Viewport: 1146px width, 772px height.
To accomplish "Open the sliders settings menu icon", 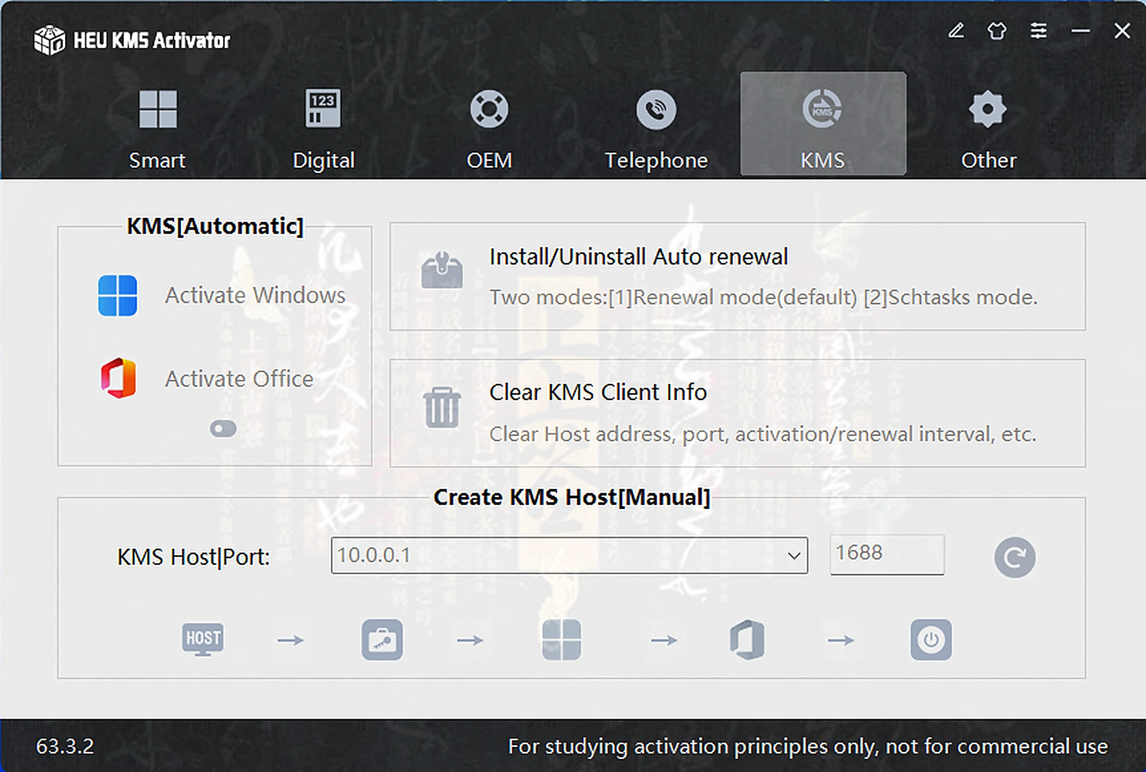I will [1039, 31].
